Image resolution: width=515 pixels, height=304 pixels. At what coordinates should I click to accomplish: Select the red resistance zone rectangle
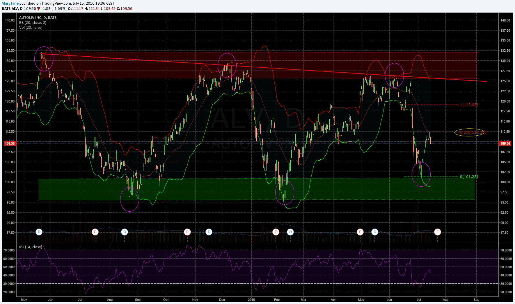(x=259, y=65)
